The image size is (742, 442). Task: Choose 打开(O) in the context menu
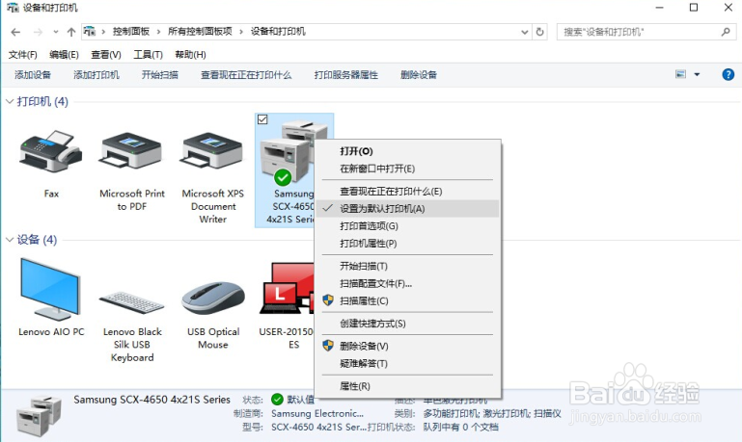pyautogui.click(x=407, y=151)
